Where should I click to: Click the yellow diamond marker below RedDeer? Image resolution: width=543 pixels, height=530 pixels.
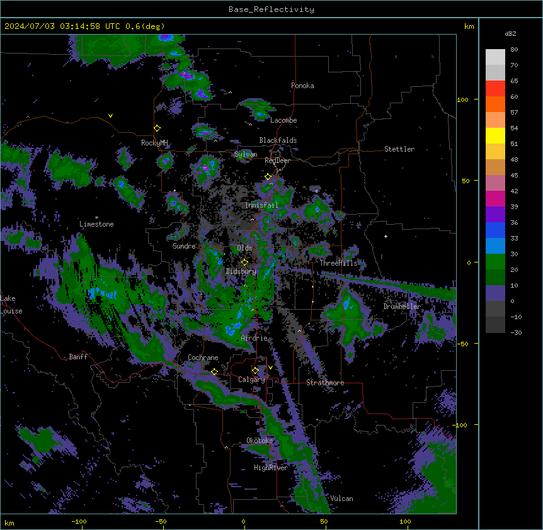pyautogui.click(x=268, y=177)
